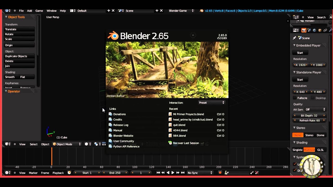Click the Refresh Rate 60 slider
The height and width of the screenshot is (187, 333).
click(x=309, y=121)
